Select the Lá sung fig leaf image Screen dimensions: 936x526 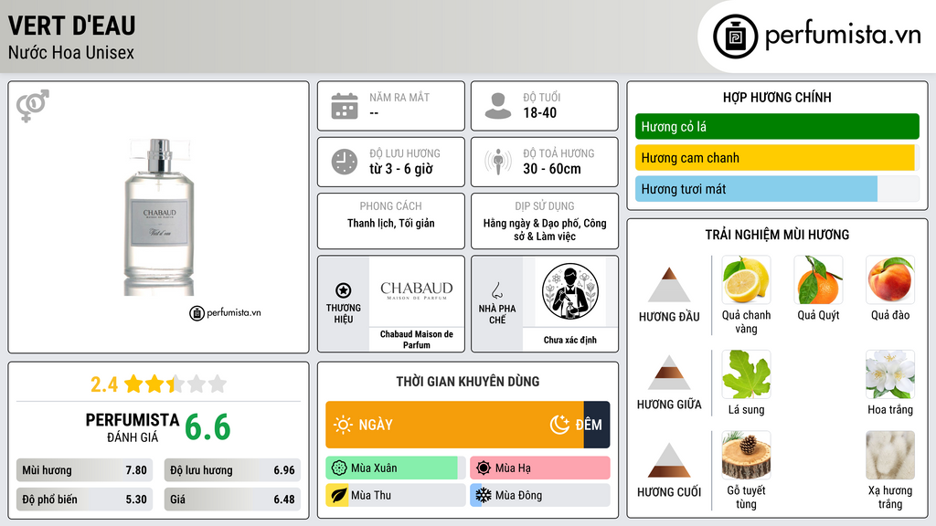[746, 374]
